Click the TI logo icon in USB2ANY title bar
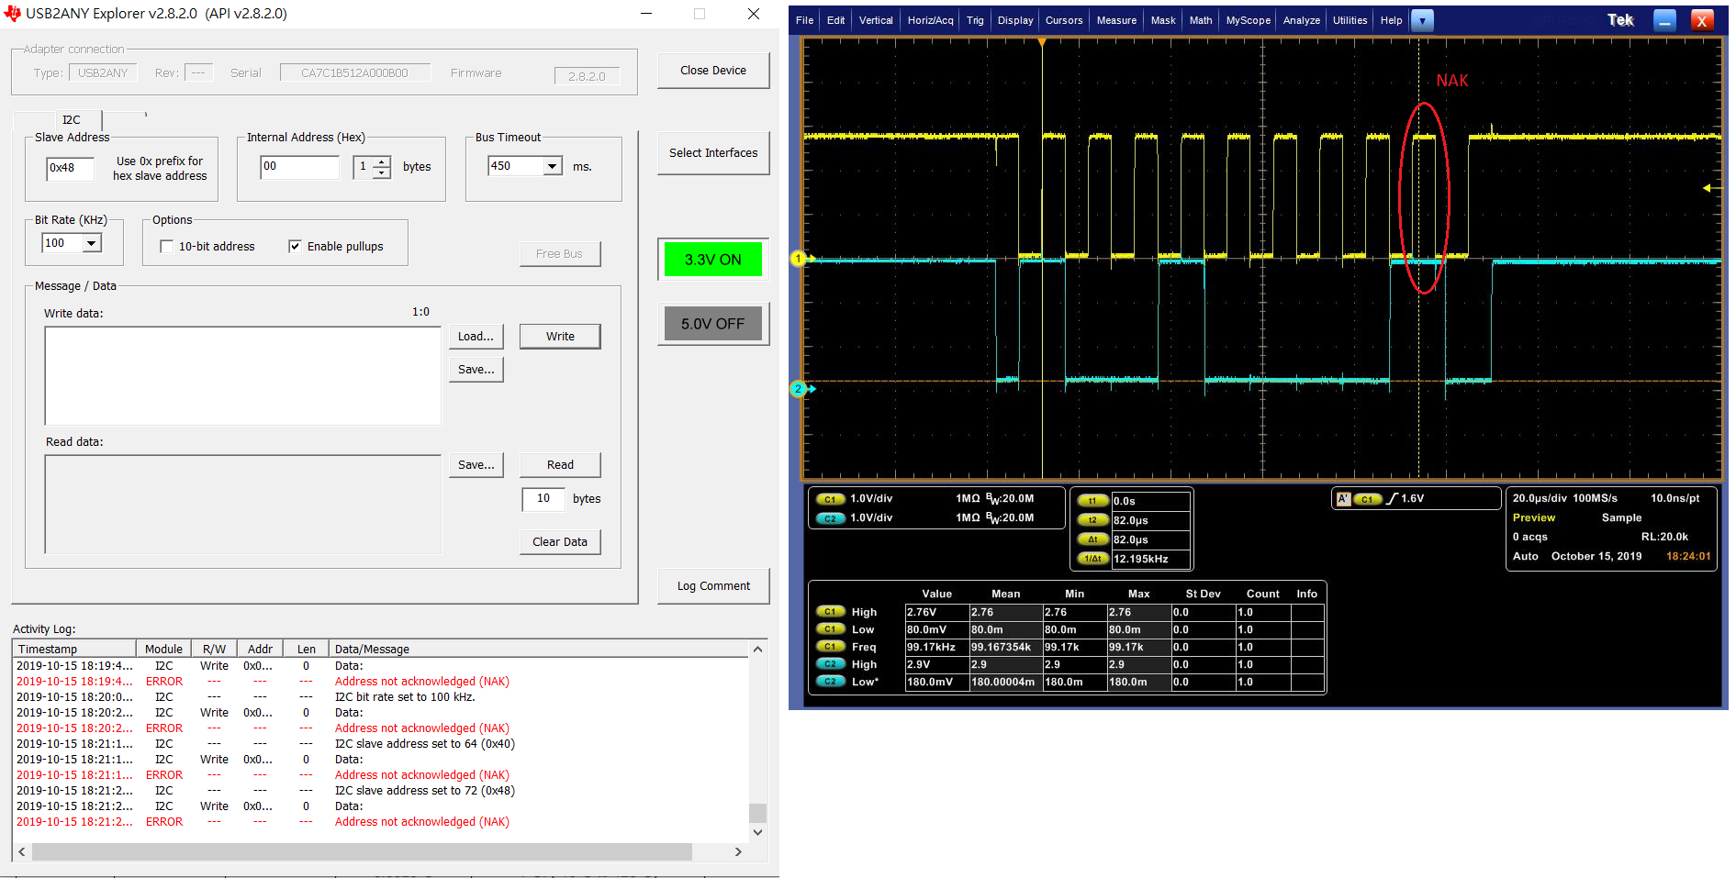 [12, 14]
